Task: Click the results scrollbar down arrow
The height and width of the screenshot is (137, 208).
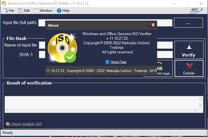Action: (x=201, y=105)
